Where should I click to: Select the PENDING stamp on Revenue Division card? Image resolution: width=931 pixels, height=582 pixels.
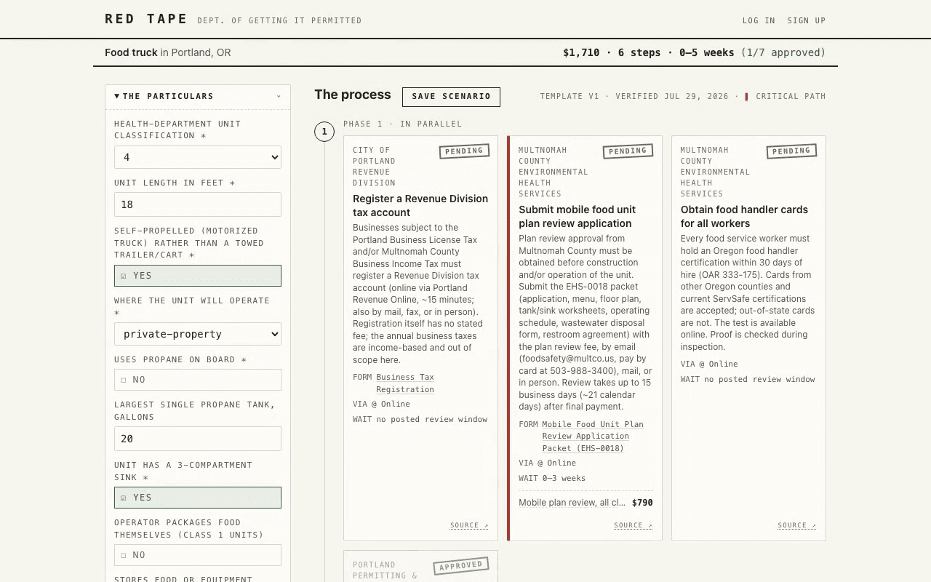click(x=464, y=151)
